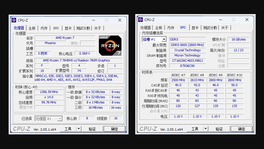Click the 线程数 value 16

click(x=116, y=118)
